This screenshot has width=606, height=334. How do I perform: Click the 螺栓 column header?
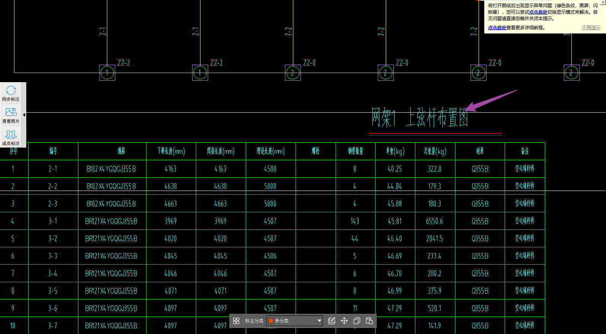(x=316, y=151)
